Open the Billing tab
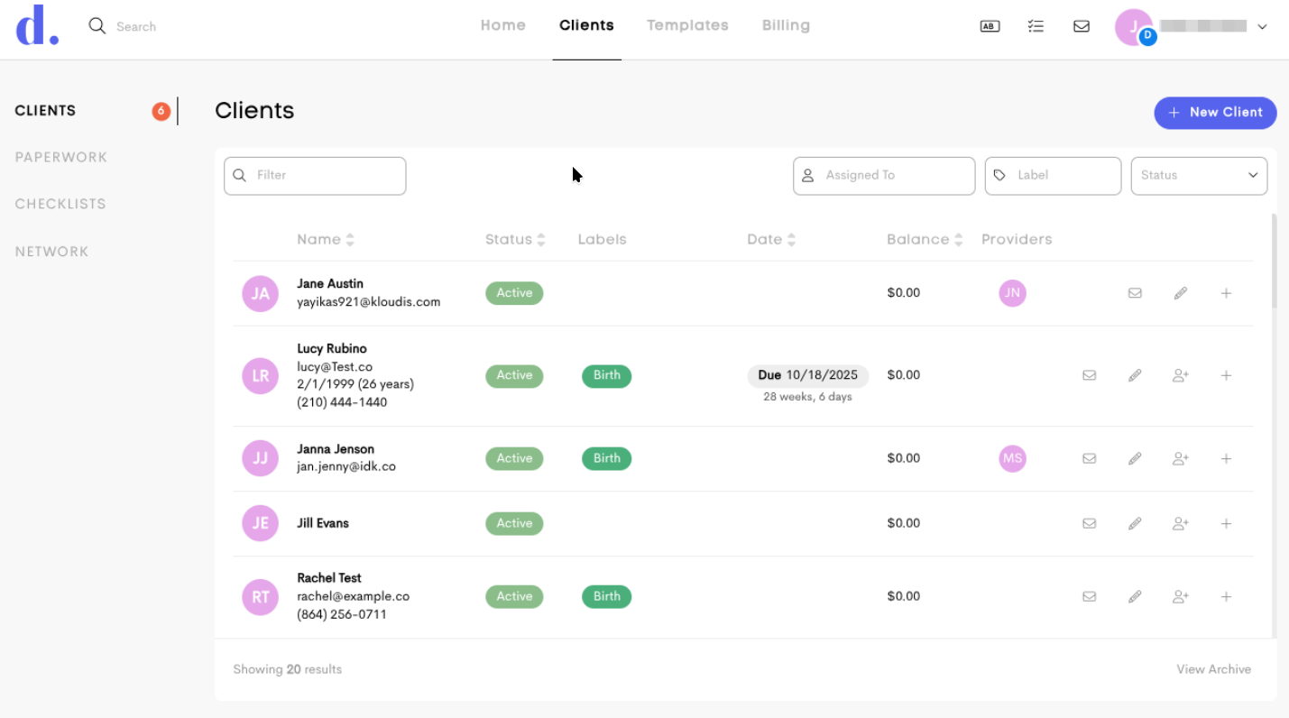The width and height of the screenshot is (1289, 718). pyautogui.click(x=786, y=25)
